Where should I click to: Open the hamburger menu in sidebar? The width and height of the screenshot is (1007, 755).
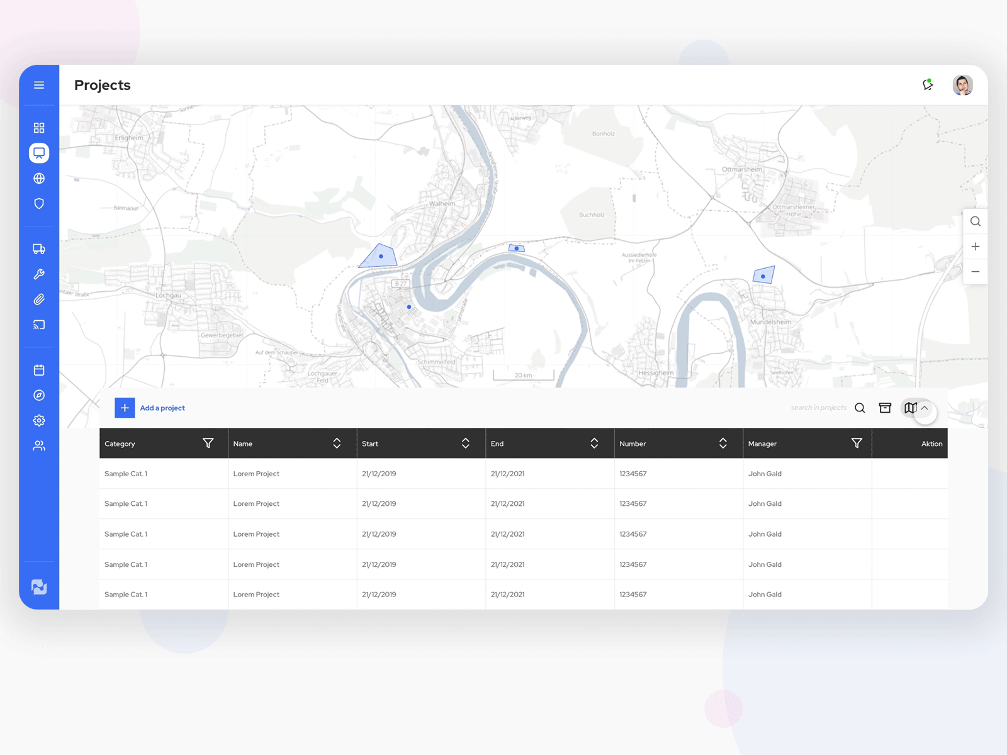pyautogui.click(x=39, y=85)
